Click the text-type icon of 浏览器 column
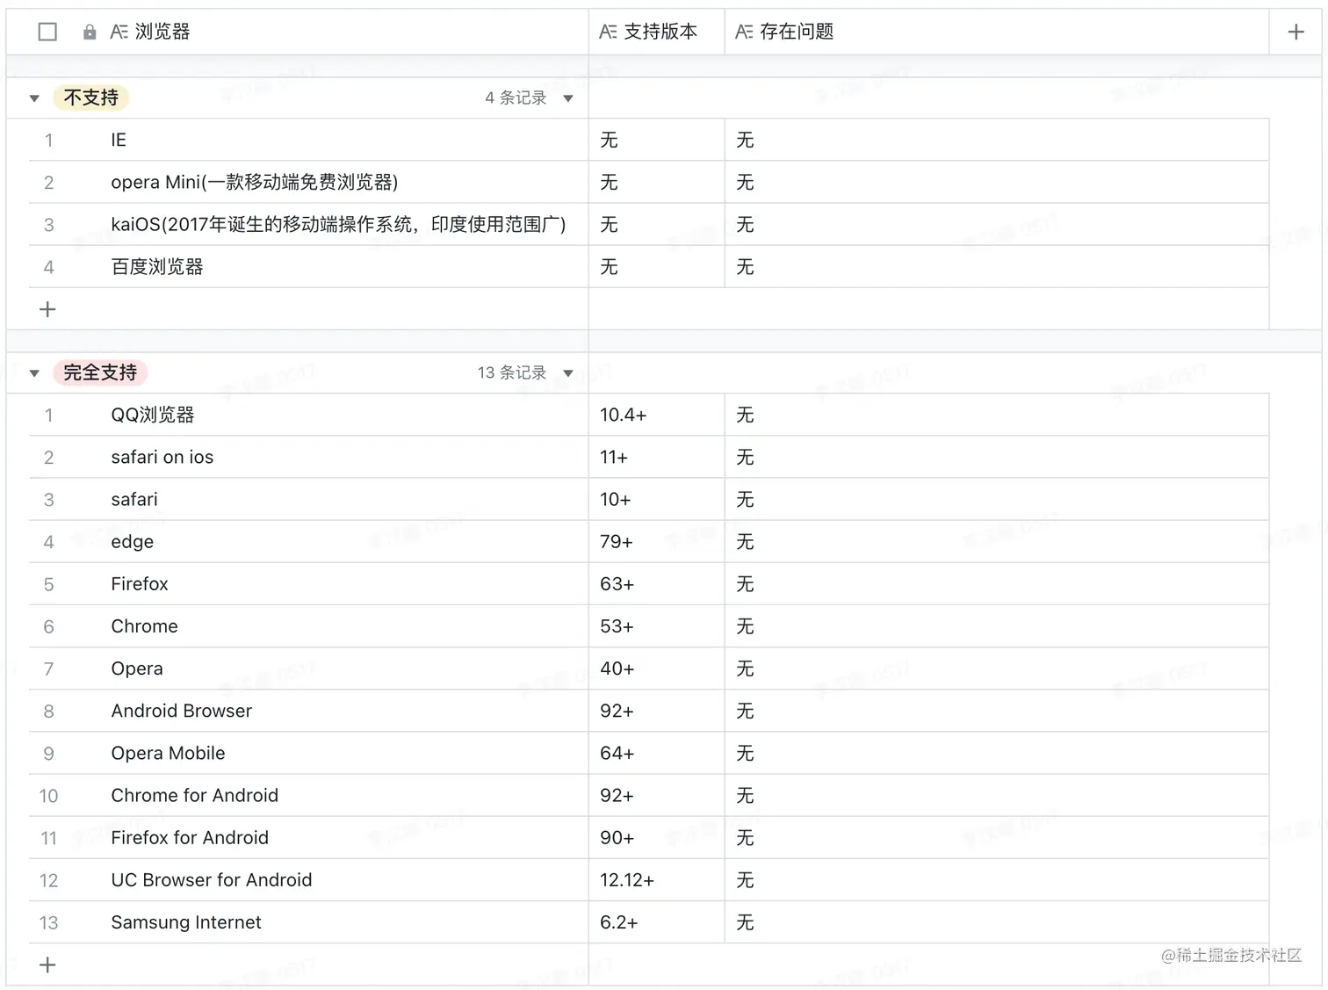The width and height of the screenshot is (1328, 990). tap(119, 32)
